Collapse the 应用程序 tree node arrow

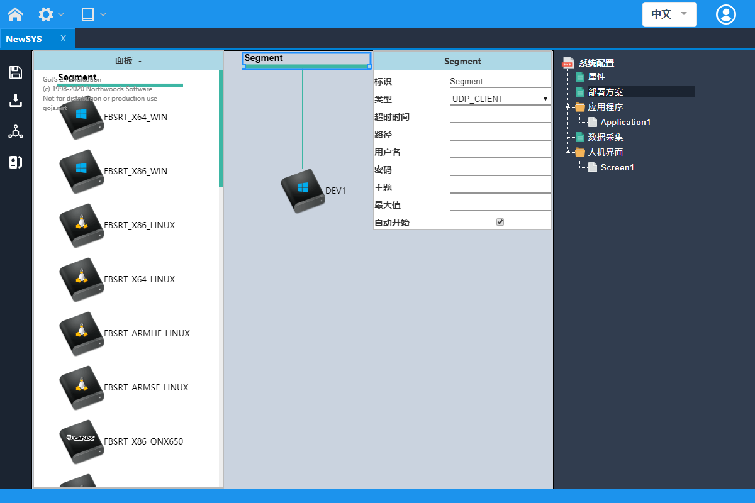568,108
